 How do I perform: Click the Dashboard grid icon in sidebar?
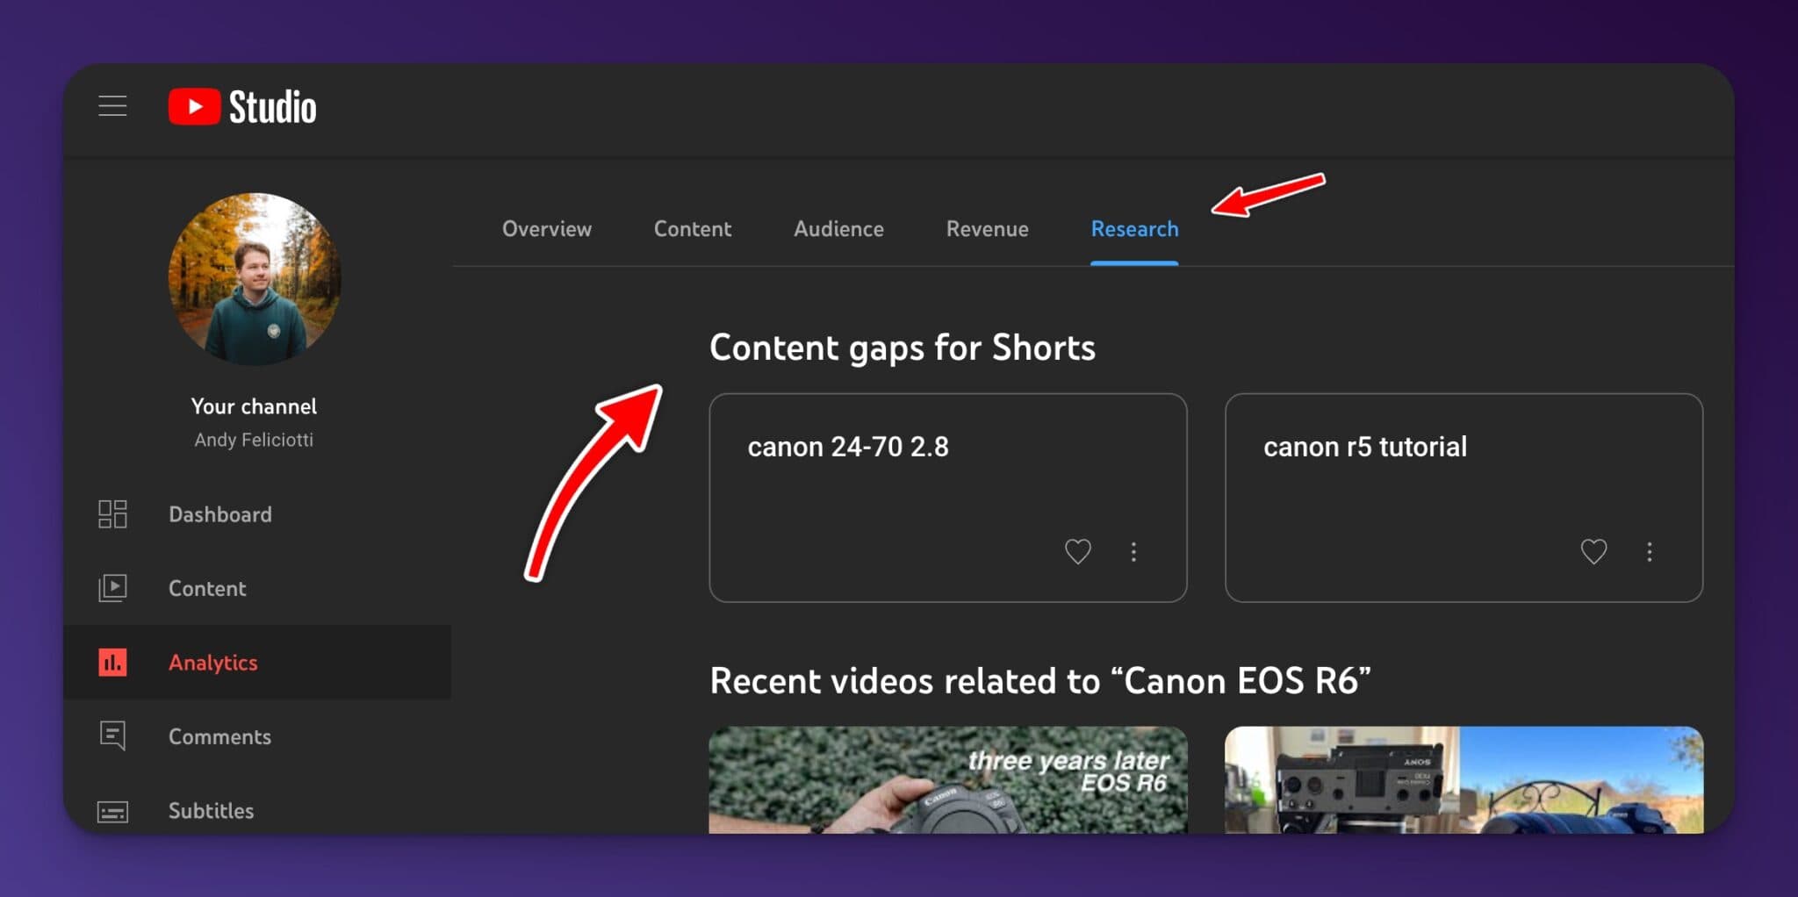(112, 514)
